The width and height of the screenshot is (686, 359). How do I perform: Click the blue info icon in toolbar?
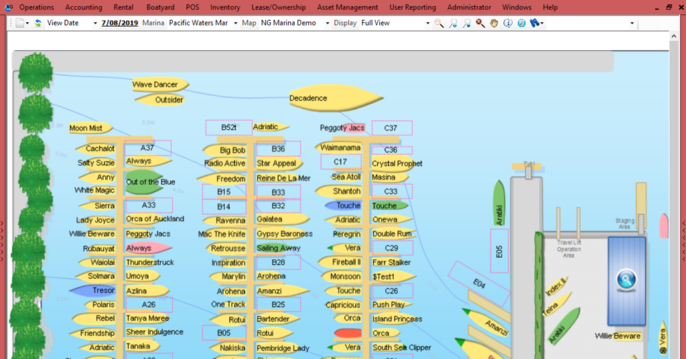pos(508,23)
